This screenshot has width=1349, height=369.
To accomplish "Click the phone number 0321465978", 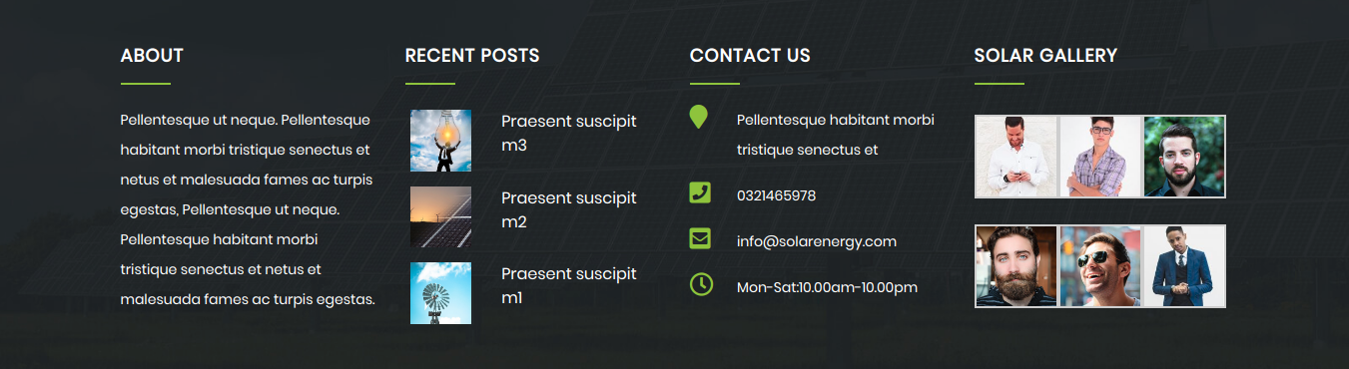I will 776,195.
